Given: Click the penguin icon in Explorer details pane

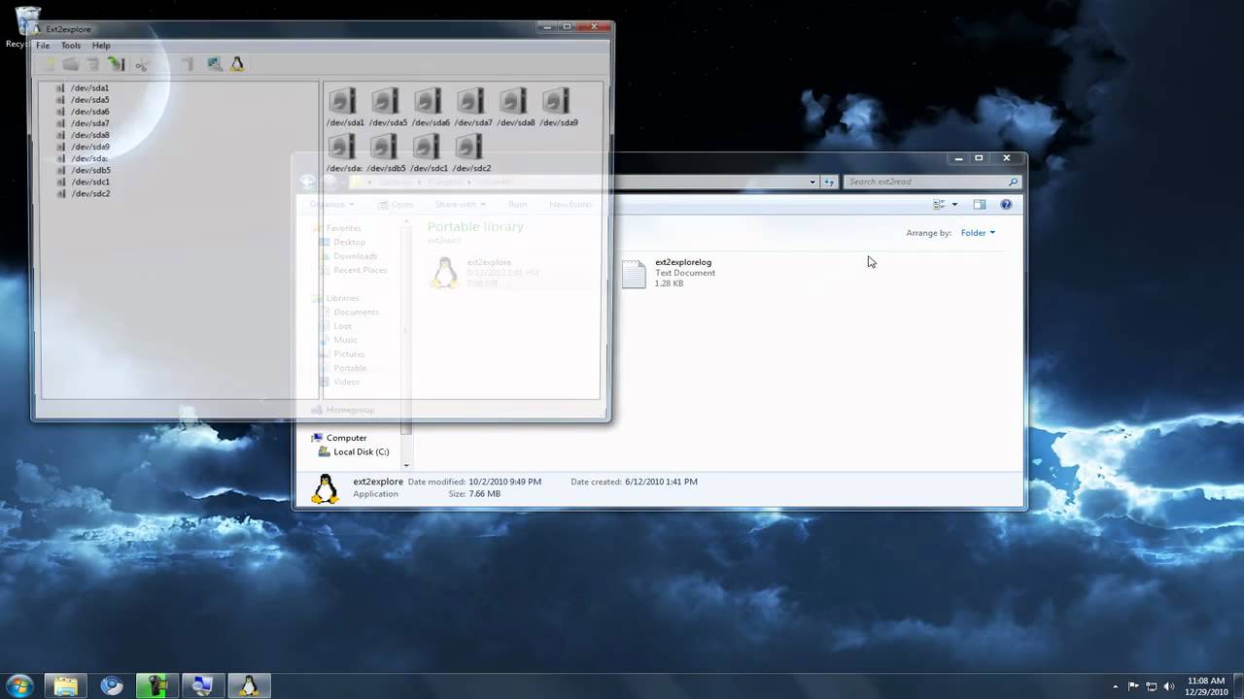Looking at the screenshot, I should [325, 488].
